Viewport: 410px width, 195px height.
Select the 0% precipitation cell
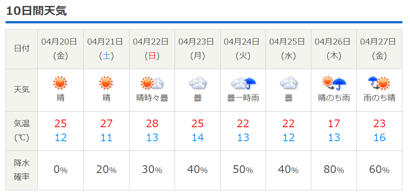tap(60, 170)
